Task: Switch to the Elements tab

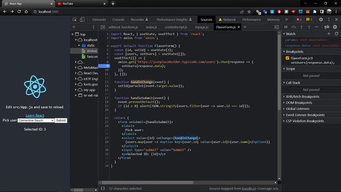Action: pos(99,20)
